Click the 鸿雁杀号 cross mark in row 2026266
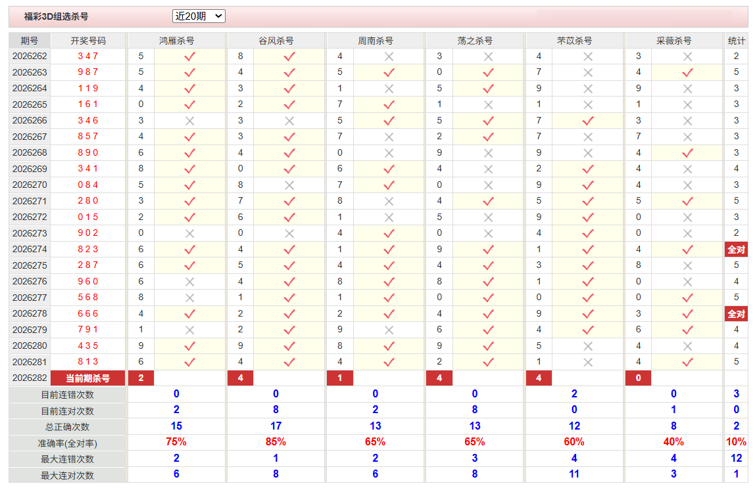The height and width of the screenshot is (490, 755). [x=189, y=121]
